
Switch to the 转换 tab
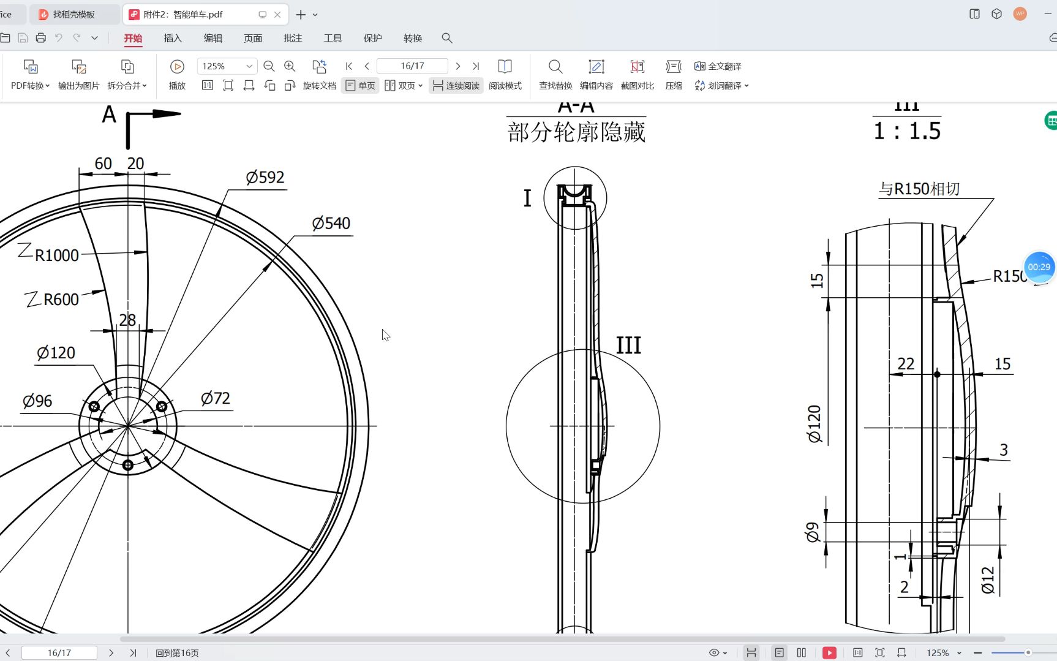(413, 38)
